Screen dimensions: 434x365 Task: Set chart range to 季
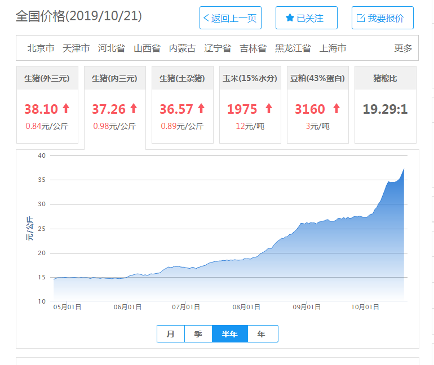(x=198, y=334)
